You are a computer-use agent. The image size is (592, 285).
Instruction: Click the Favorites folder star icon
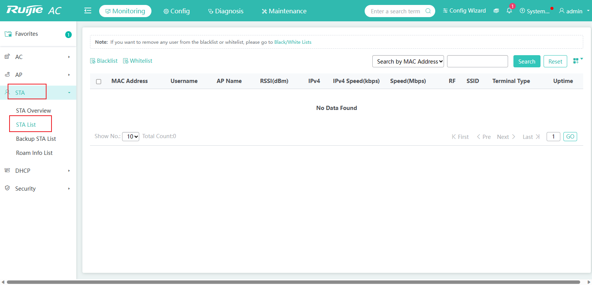click(x=8, y=34)
